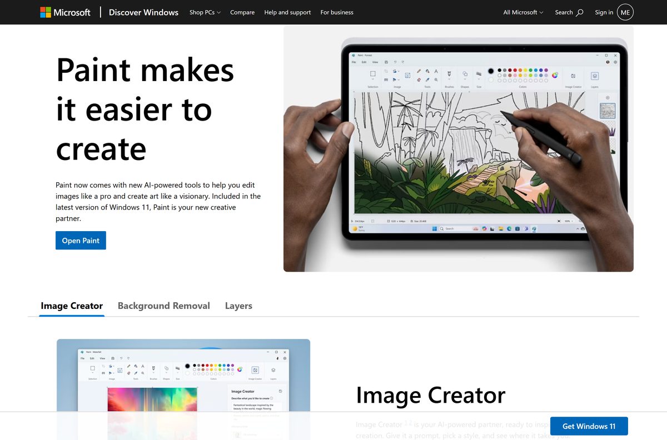
Task: Select Magnifier tool in tablet Paint image
Action: 436,79
